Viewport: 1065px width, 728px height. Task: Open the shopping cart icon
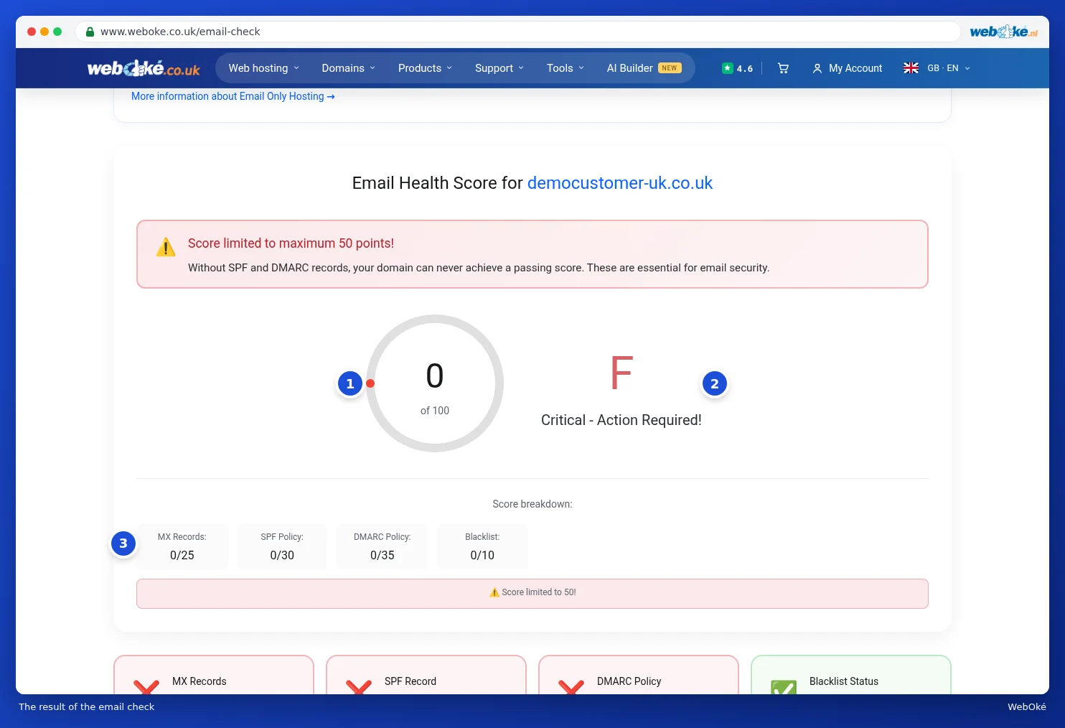783,68
